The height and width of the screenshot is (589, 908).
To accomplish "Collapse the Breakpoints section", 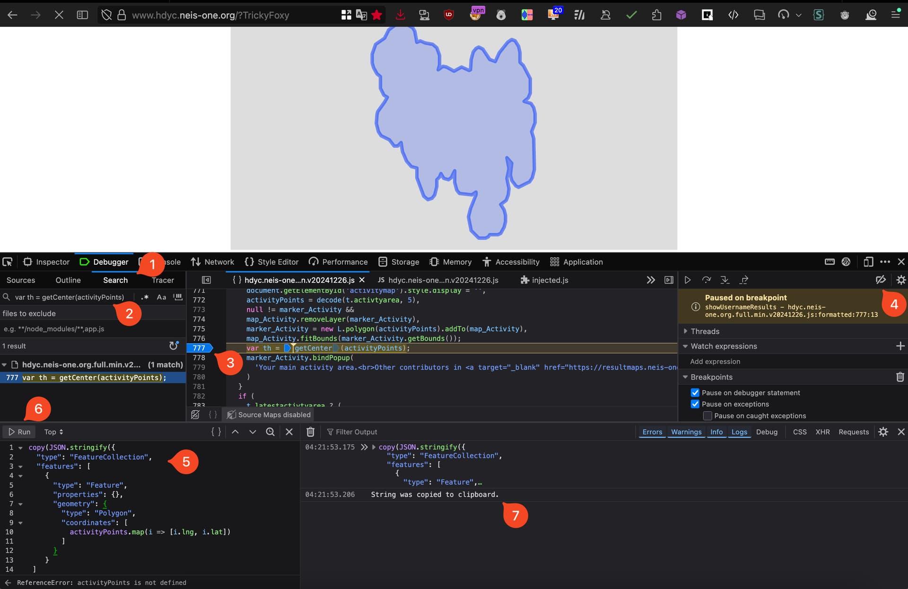I will coord(686,377).
